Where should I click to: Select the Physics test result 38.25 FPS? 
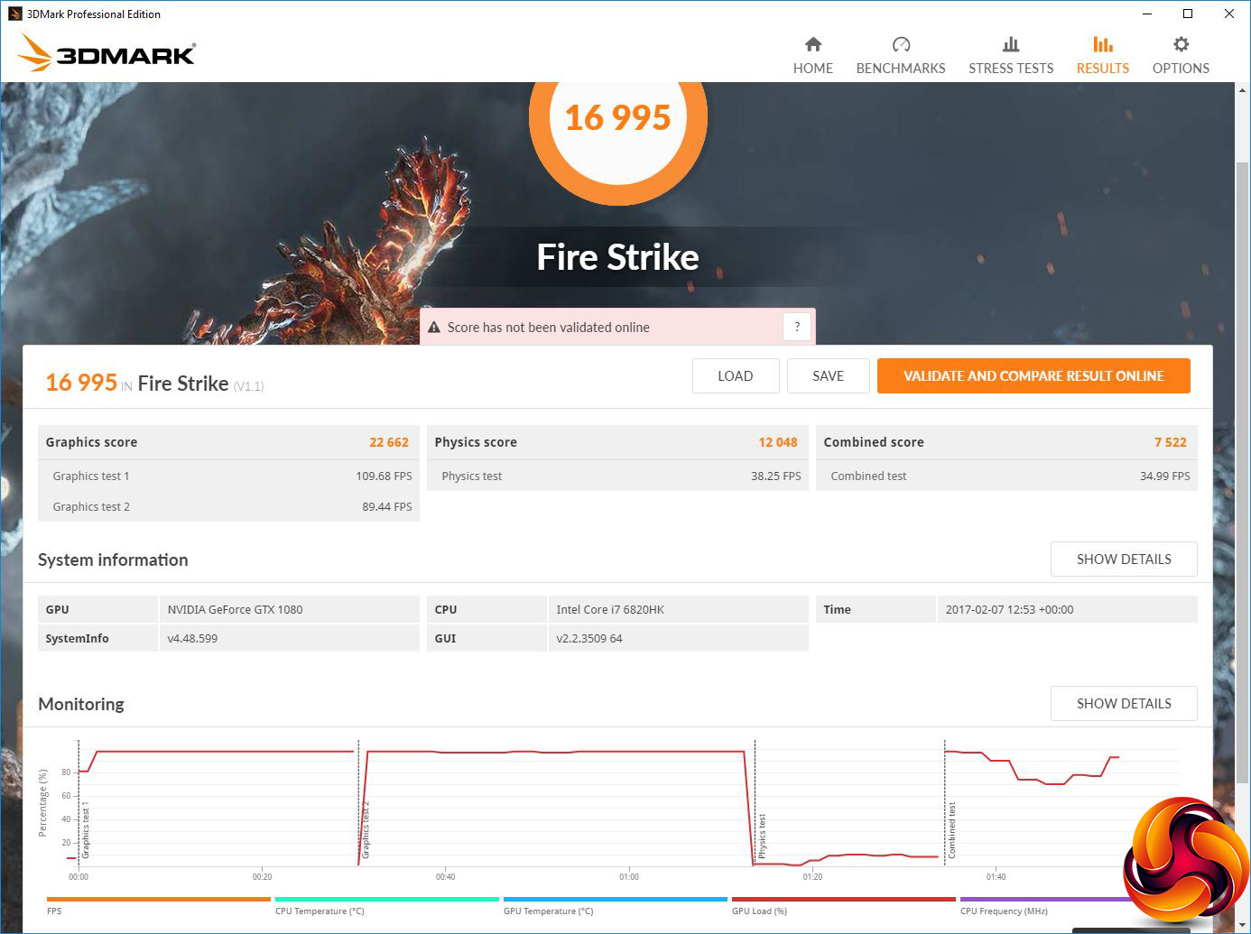776,476
